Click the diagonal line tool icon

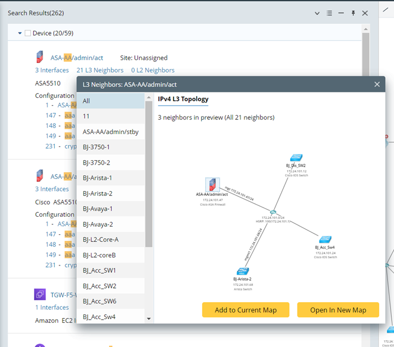pos(385,10)
